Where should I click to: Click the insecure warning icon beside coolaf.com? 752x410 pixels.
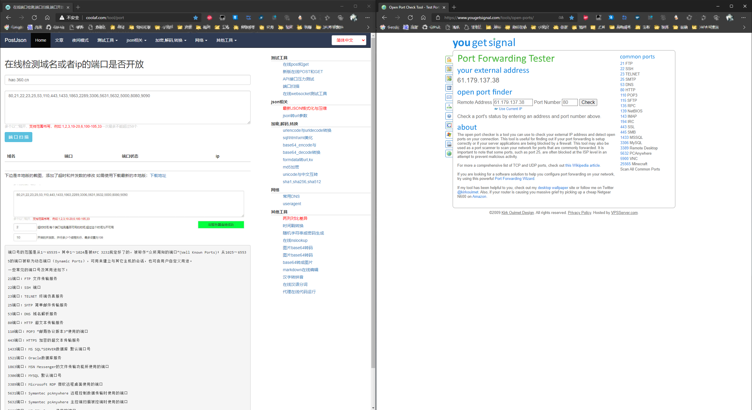(x=62, y=18)
